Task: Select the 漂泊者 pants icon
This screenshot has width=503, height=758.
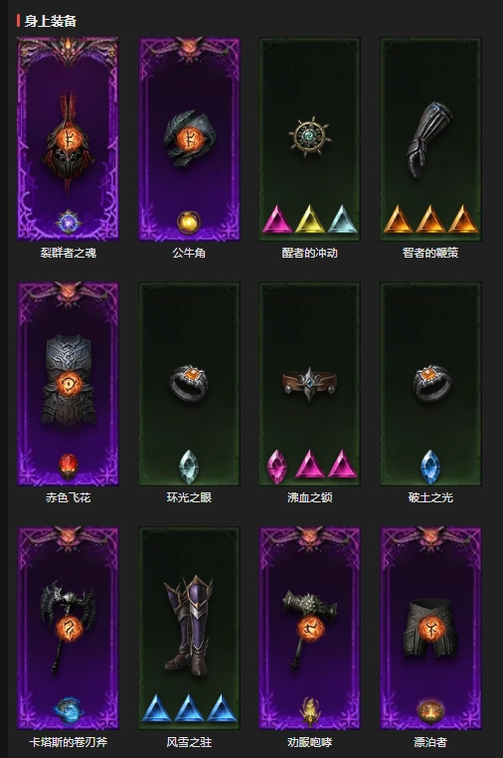Action: (430, 628)
